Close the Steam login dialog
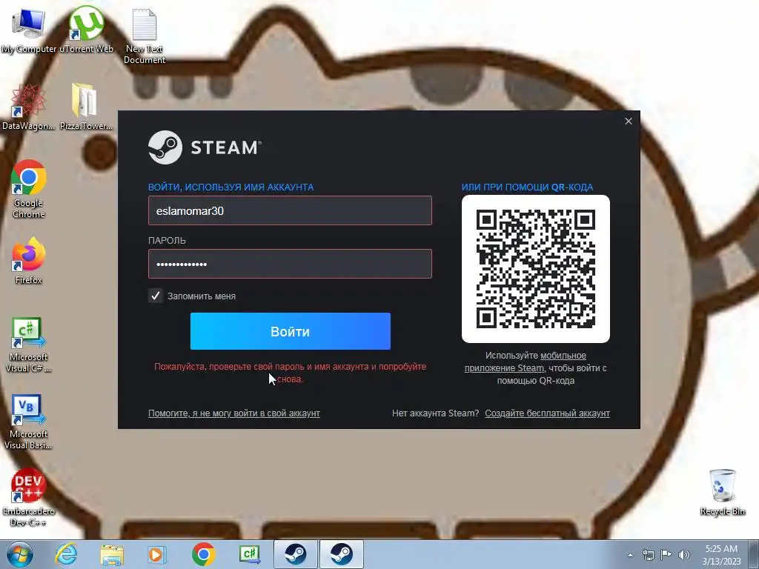This screenshot has height=569, width=759. [x=629, y=122]
